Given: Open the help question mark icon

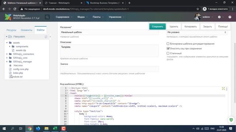Looking at the screenshot, I should pos(230,17).
